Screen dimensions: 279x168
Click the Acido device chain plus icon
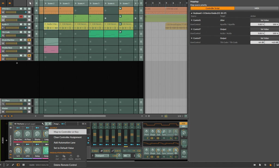point(7,140)
